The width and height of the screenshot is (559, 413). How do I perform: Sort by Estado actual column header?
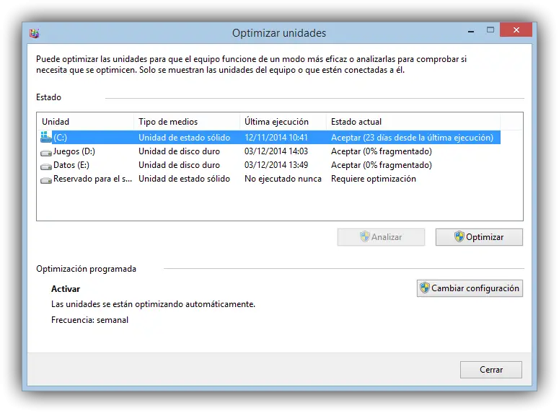pos(413,122)
